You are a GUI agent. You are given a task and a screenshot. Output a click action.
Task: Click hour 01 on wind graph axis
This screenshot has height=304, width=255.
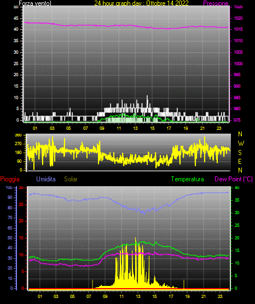[x=35, y=128]
